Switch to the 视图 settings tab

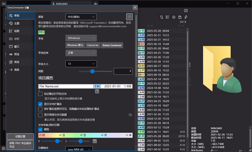21,31
